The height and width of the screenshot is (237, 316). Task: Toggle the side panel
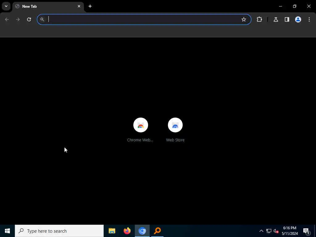[287, 19]
